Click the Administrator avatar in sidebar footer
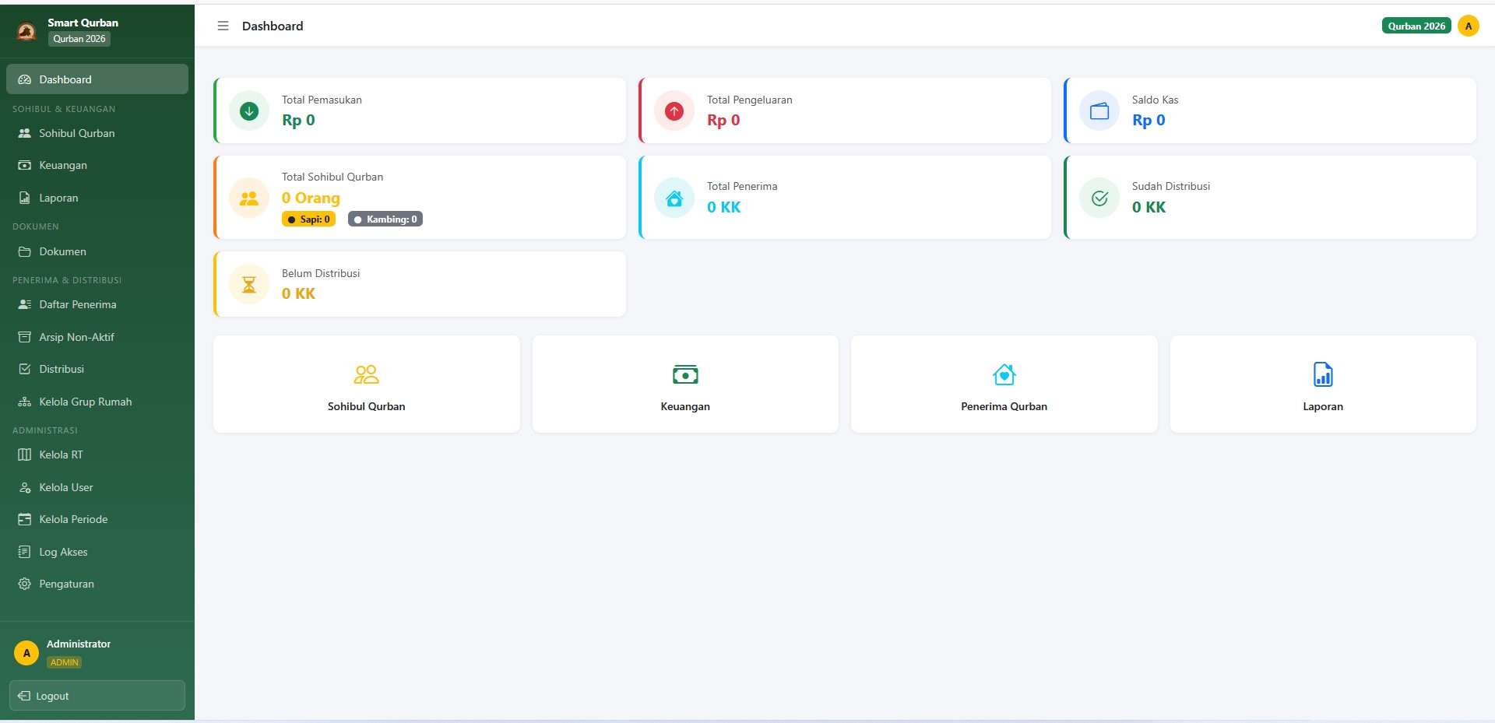Viewport: 1495px width, 723px height. coord(26,653)
